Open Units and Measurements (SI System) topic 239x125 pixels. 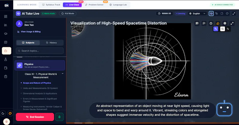coord(40,88)
